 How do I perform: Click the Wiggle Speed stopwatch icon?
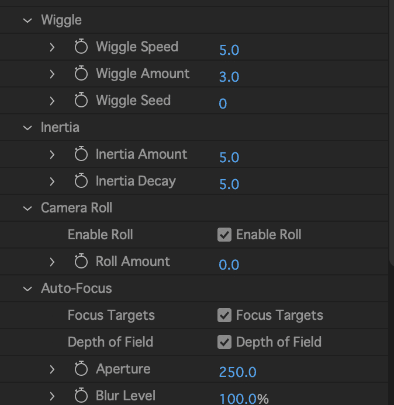point(81,47)
